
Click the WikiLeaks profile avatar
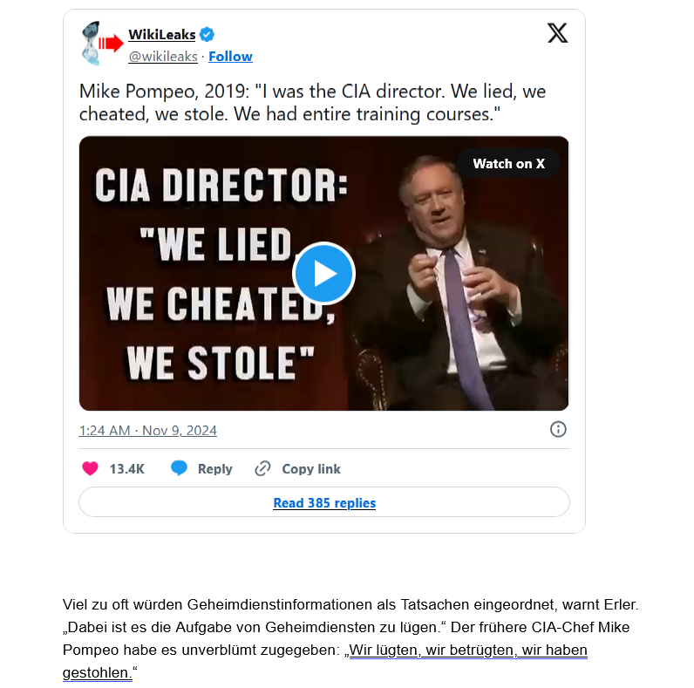[x=101, y=44]
